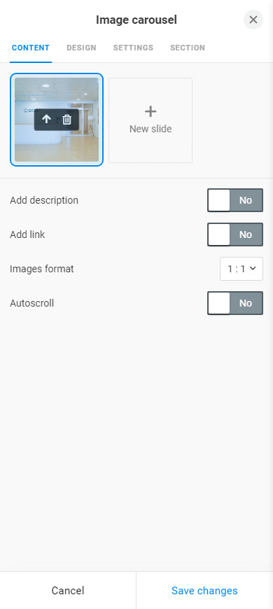Screen dimensions: 273x609
Task: Turn on Autoscroll switch
Action: tap(235, 303)
